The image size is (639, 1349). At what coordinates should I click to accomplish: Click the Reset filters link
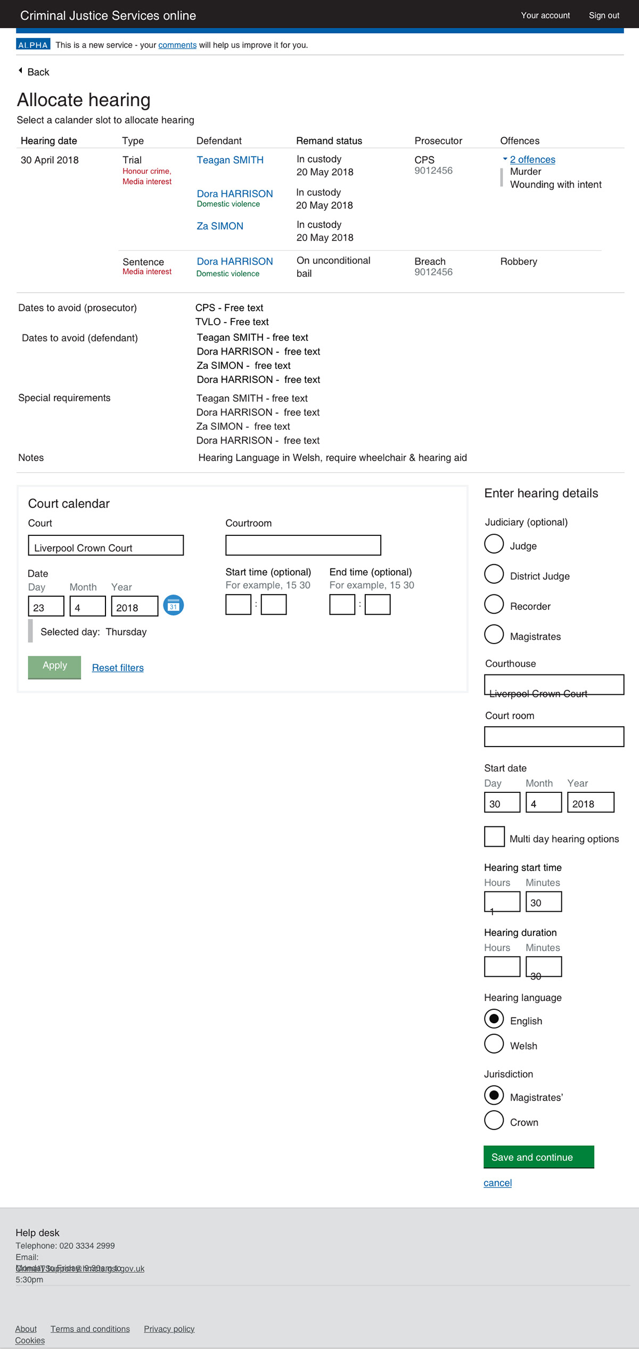pos(118,668)
